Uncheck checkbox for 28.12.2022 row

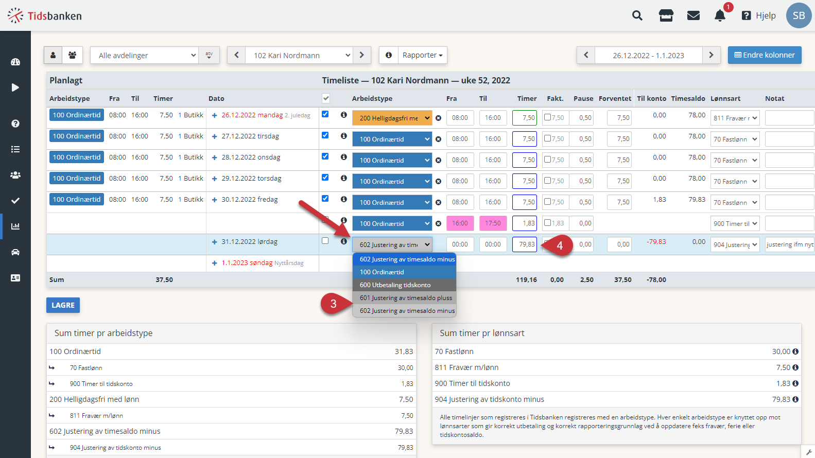(325, 156)
